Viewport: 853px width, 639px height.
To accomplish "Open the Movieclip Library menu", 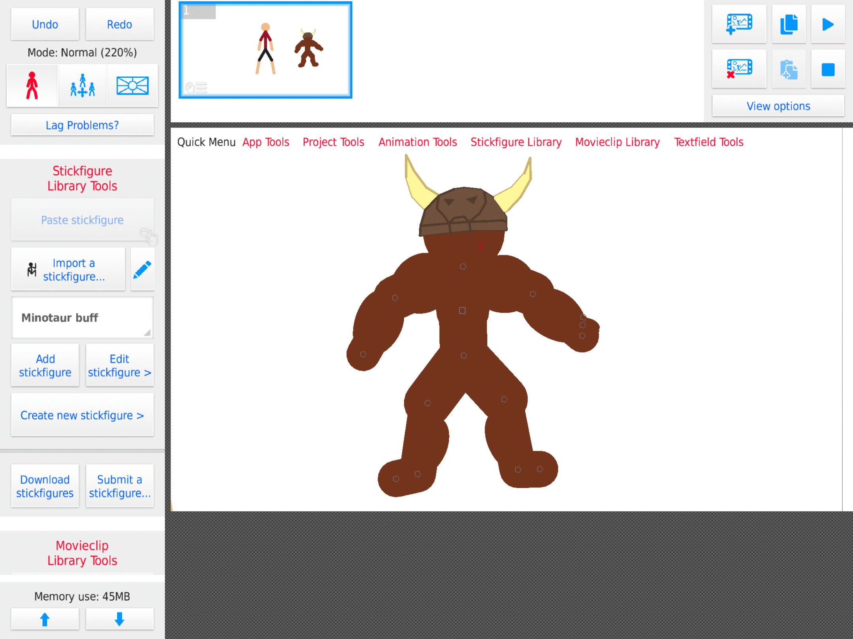I will 617,142.
